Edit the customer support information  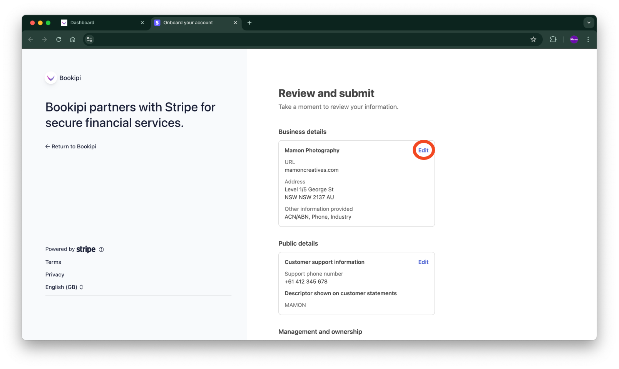coord(423,262)
